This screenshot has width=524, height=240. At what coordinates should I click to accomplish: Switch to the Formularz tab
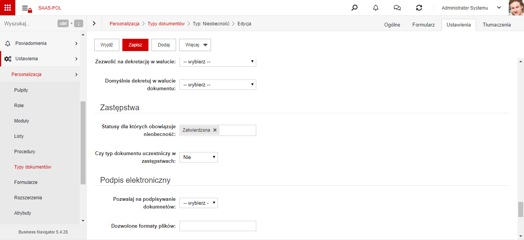pyautogui.click(x=423, y=25)
